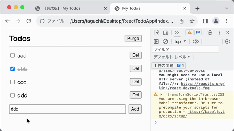The image size is (234, 131).
Task: Open DevTools customize three-dot menu
Action: click(x=219, y=32)
